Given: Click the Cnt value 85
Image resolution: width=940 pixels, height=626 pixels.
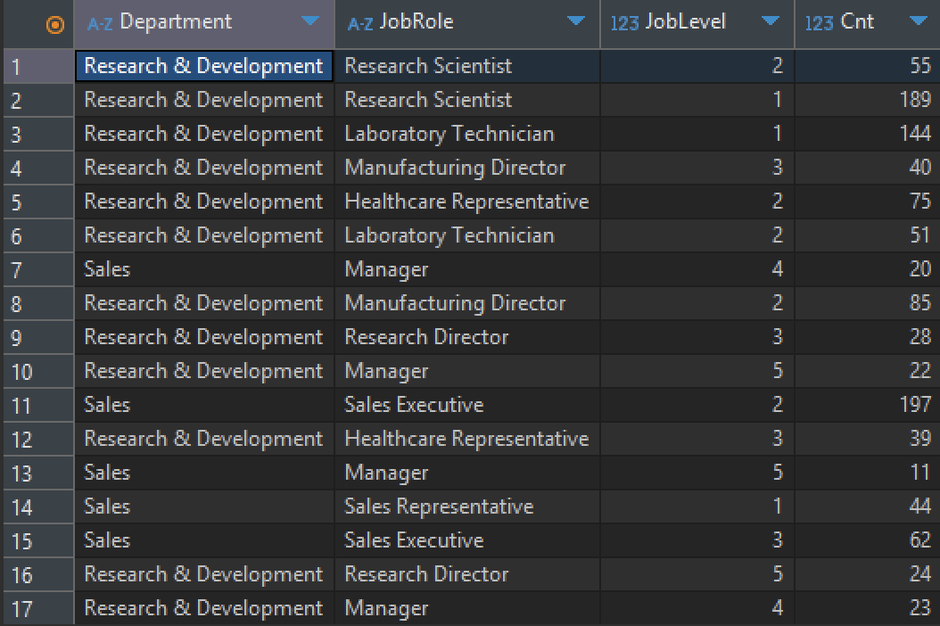Looking at the screenshot, I should (920, 303).
